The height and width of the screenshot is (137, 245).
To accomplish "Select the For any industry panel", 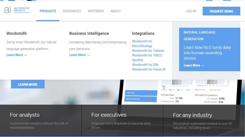I will coord(204,120).
